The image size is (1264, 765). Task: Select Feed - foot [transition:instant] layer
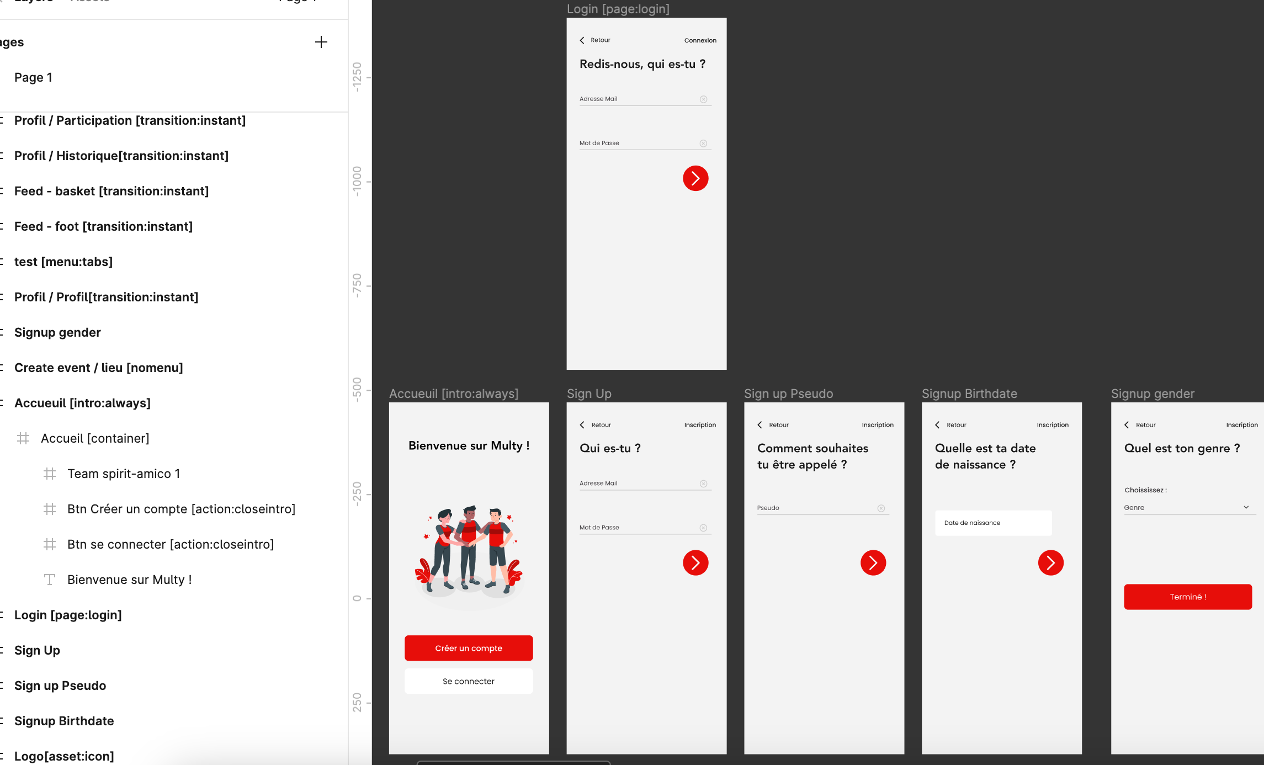coord(103,226)
